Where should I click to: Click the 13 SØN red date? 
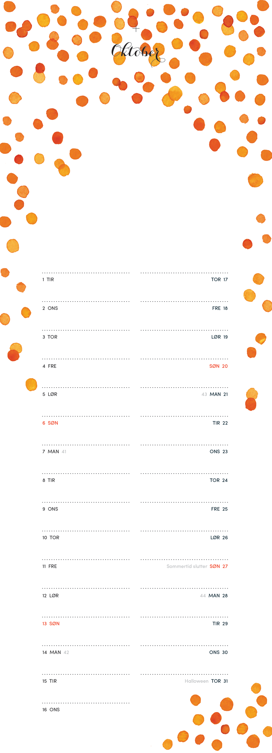tap(51, 623)
